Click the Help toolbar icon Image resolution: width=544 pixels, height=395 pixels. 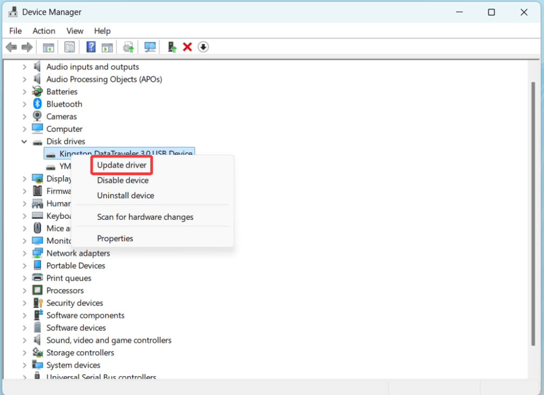tap(90, 47)
